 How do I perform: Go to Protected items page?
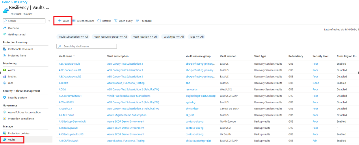click(17, 55)
